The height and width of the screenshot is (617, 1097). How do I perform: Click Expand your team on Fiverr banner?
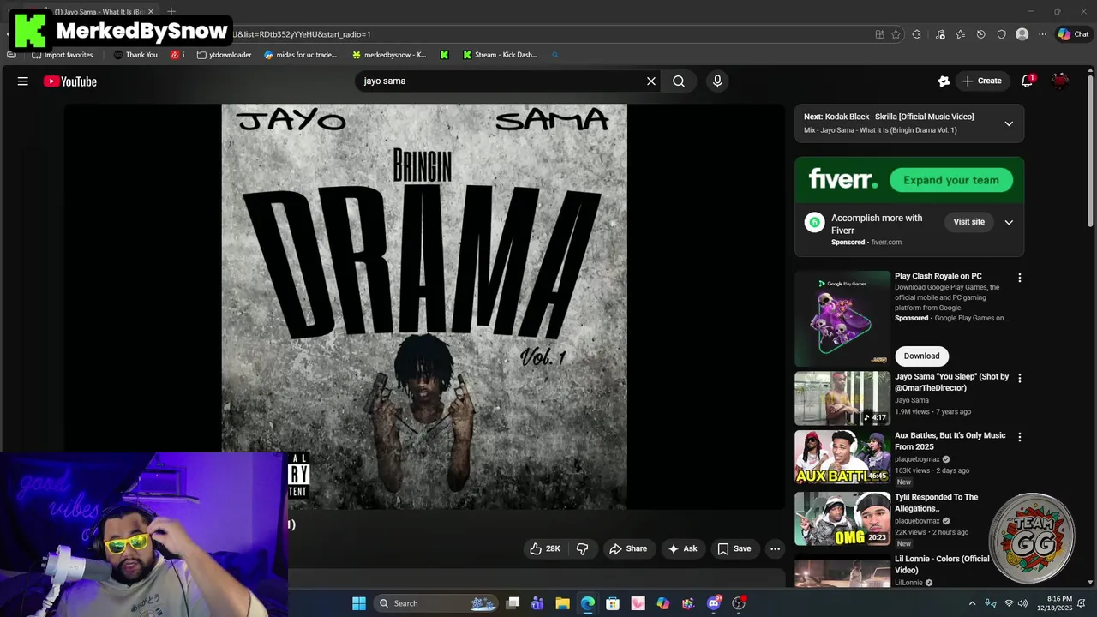pos(951,180)
